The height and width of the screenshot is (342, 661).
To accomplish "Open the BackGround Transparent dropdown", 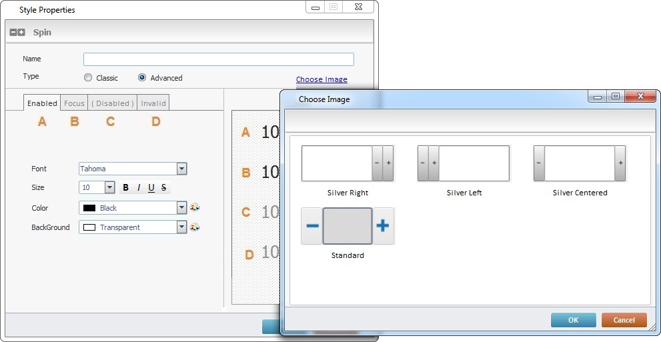I will pyautogui.click(x=181, y=227).
